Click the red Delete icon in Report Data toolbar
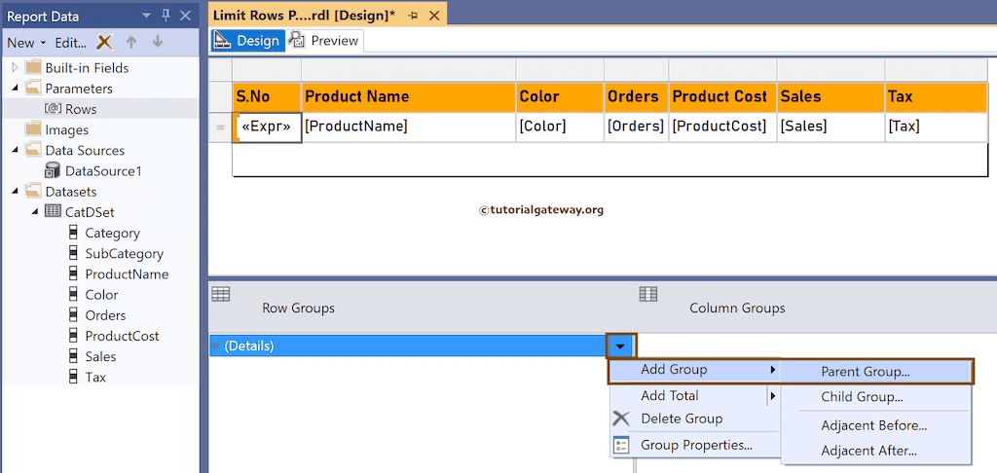 (x=105, y=42)
